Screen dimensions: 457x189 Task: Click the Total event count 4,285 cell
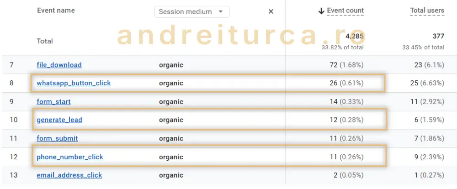coord(355,36)
